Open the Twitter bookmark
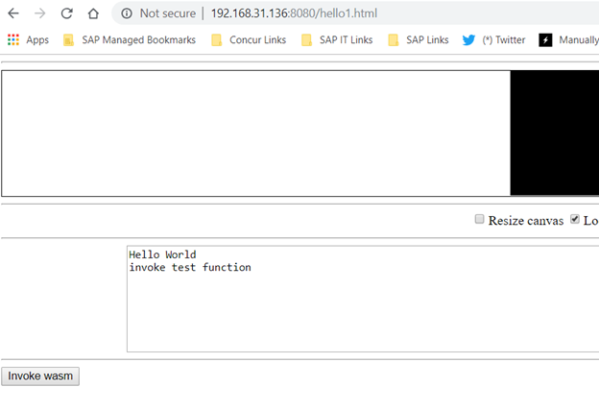The width and height of the screenshot is (599, 411). click(493, 39)
